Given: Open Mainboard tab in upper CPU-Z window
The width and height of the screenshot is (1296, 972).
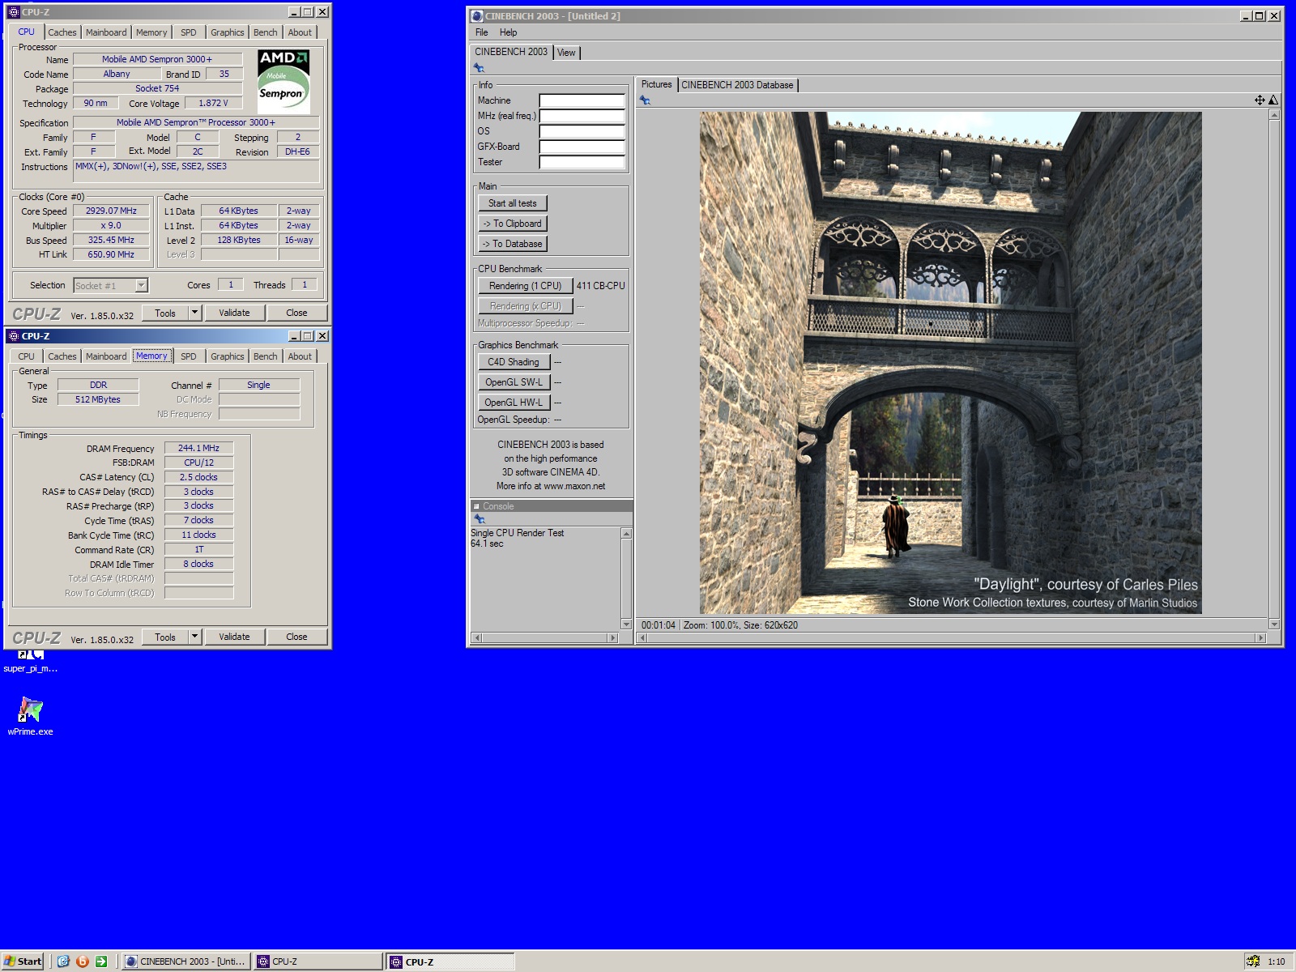Looking at the screenshot, I should click(x=106, y=32).
